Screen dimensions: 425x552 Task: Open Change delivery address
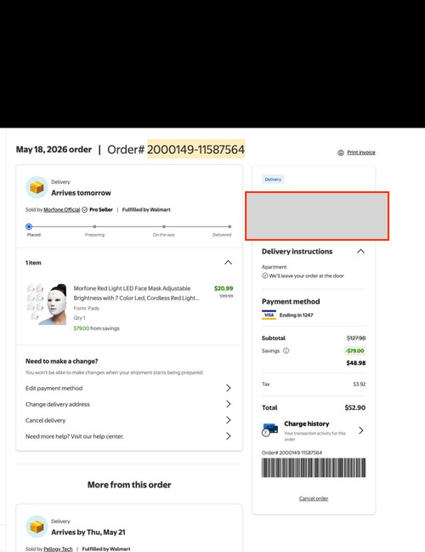pos(58,404)
